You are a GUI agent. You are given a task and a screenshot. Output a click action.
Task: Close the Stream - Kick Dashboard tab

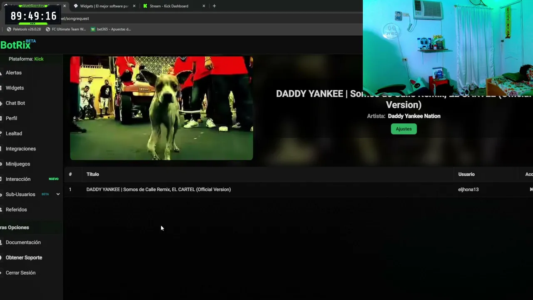pos(204,6)
